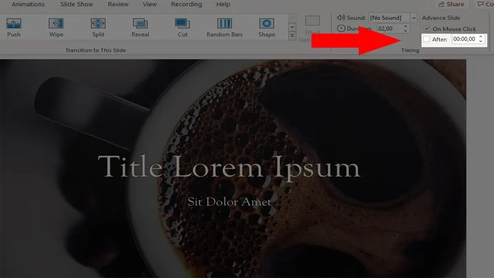
Task: Switch to the Slide Show tab
Action: [x=76, y=4]
